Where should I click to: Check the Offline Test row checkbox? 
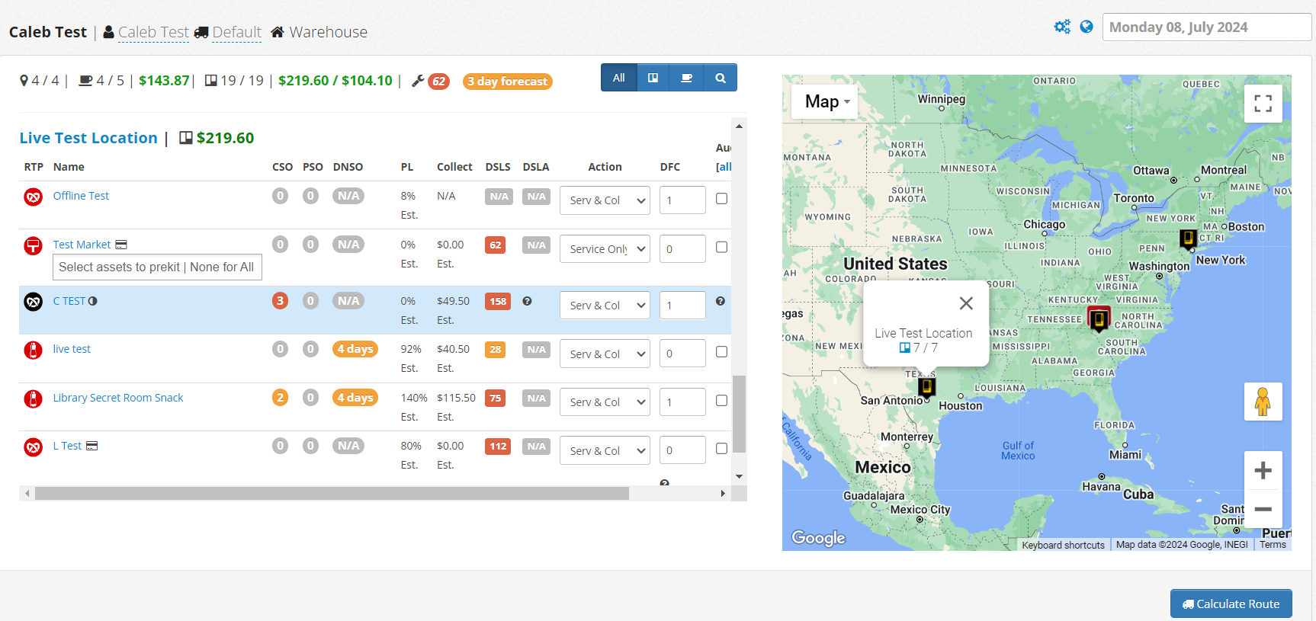[721, 199]
